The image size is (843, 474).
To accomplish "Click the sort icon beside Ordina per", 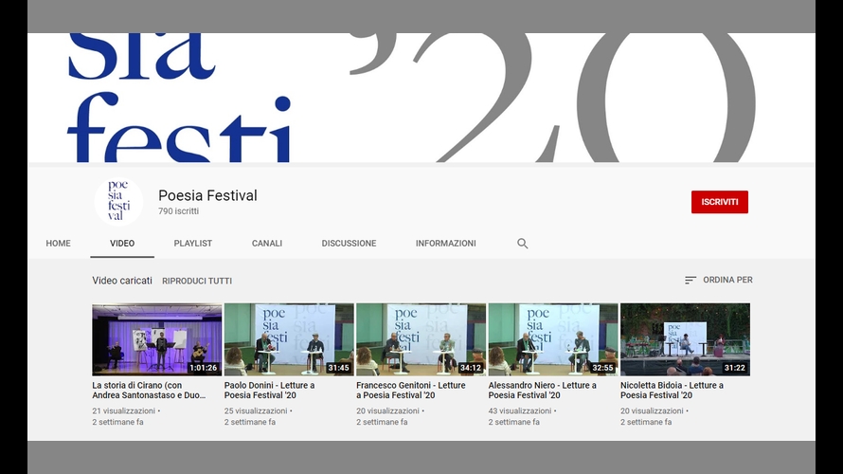I will [x=691, y=281].
